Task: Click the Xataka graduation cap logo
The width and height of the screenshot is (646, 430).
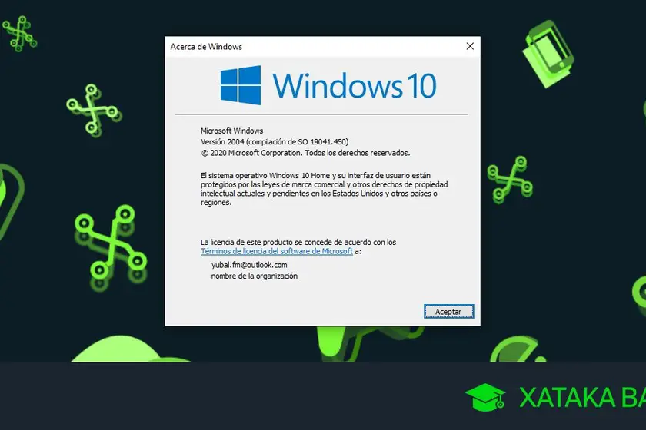Action: (485, 397)
